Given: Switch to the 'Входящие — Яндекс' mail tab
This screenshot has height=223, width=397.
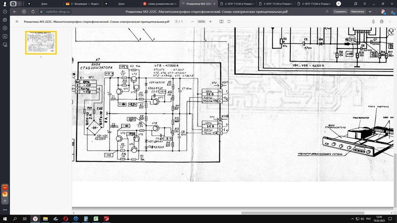Looking at the screenshot, I should coord(88,3).
